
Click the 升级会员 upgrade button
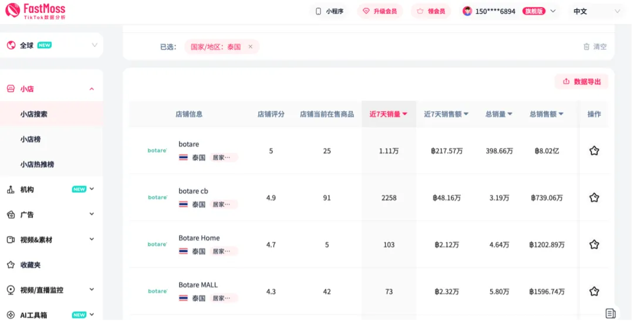tap(380, 11)
